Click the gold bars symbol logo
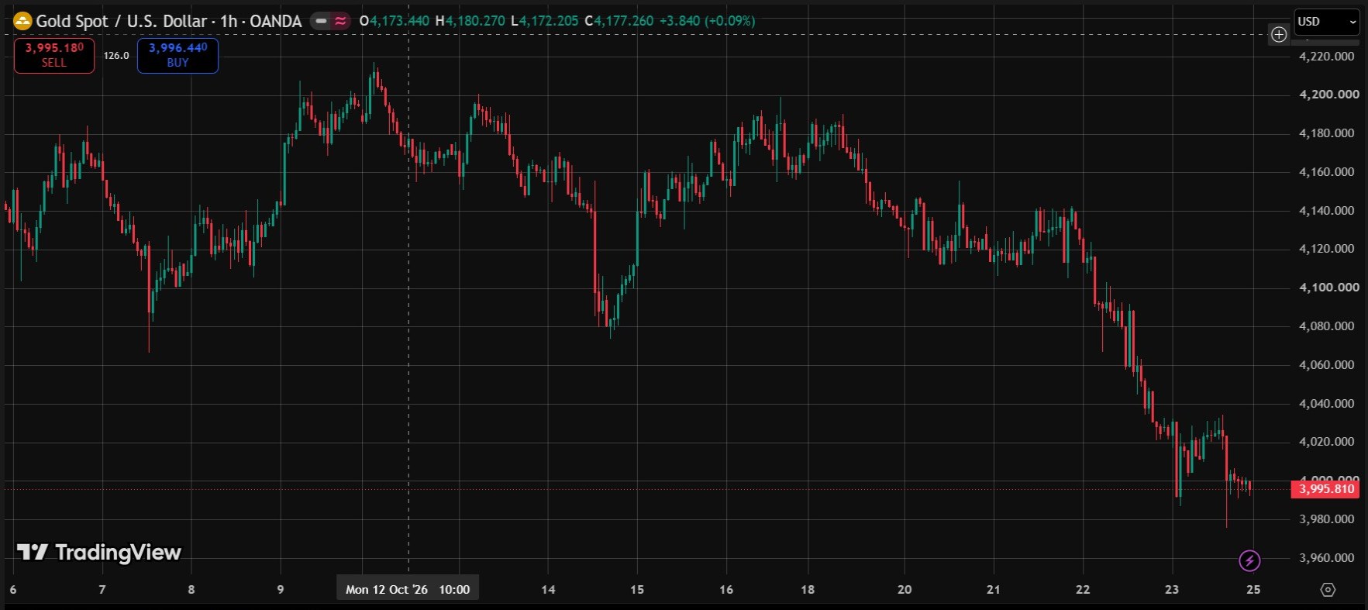The height and width of the screenshot is (610, 1368). point(22,22)
